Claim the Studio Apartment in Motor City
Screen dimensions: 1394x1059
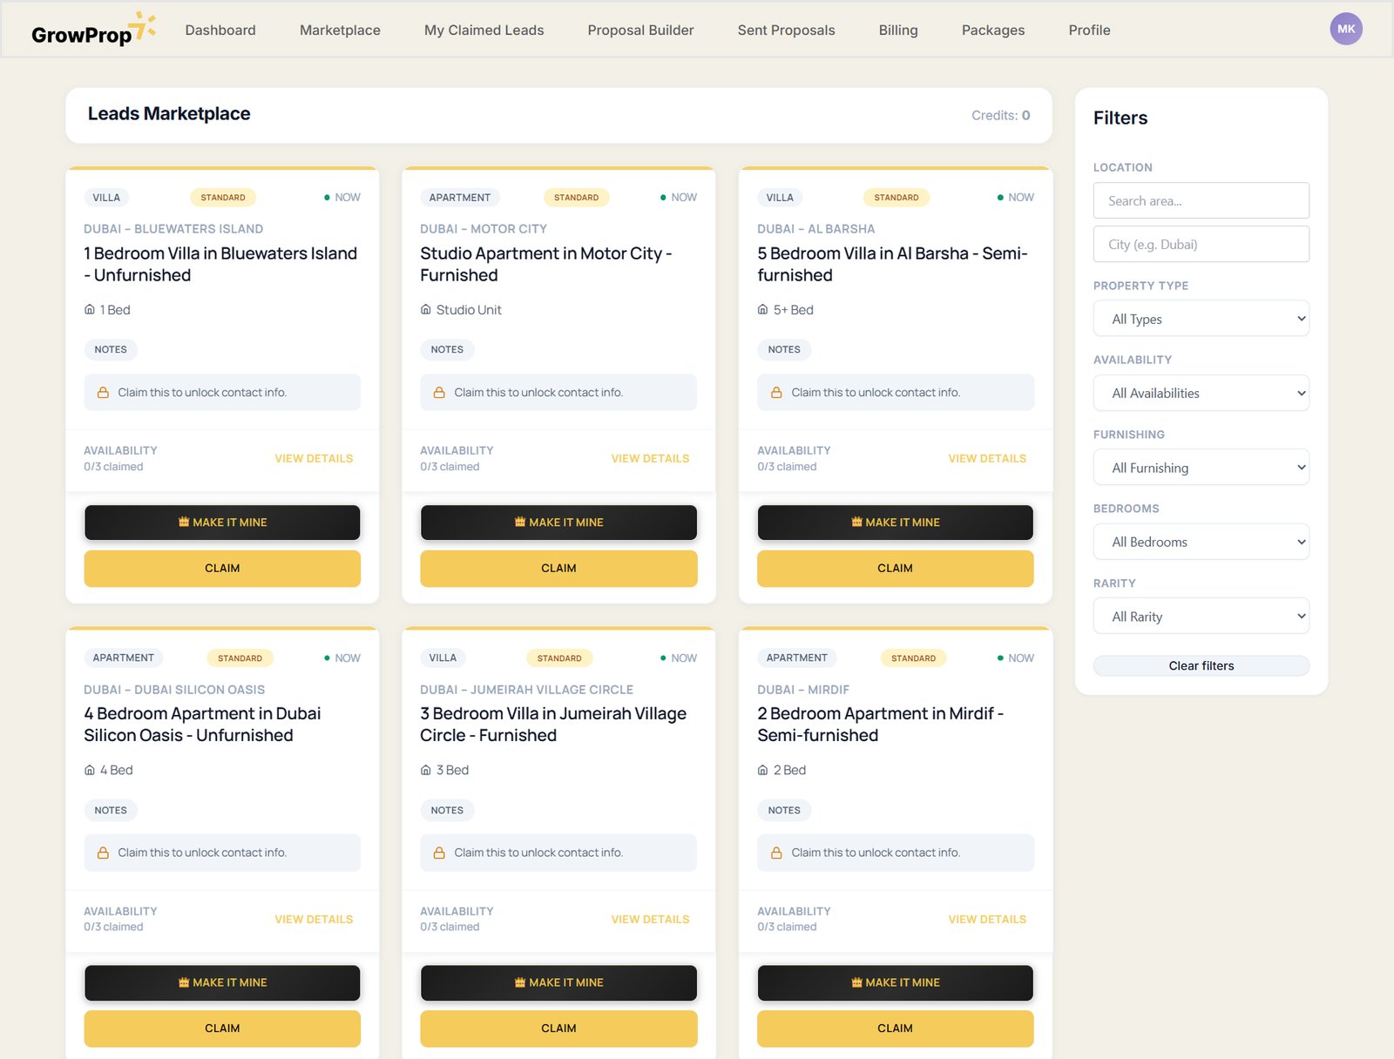point(558,569)
